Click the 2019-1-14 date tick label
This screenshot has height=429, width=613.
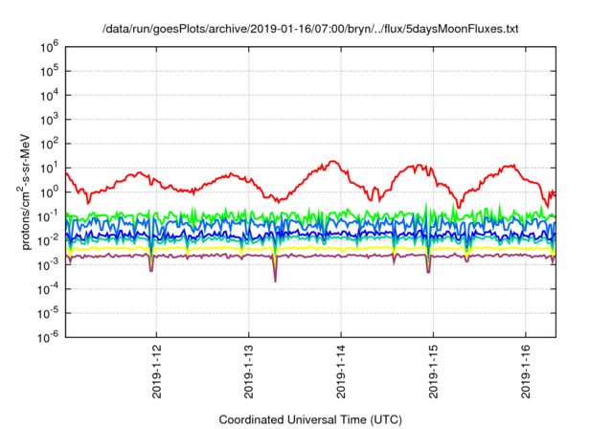tap(341, 372)
